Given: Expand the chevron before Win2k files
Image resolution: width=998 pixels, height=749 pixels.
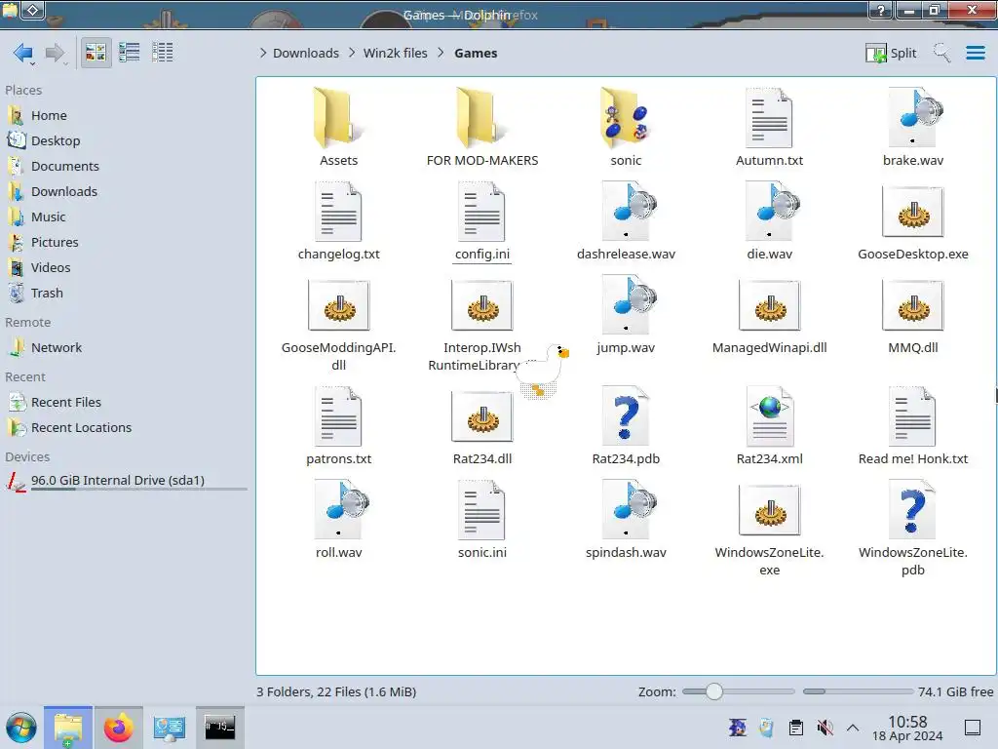Looking at the screenshot, I should click(x=352, y=53).
